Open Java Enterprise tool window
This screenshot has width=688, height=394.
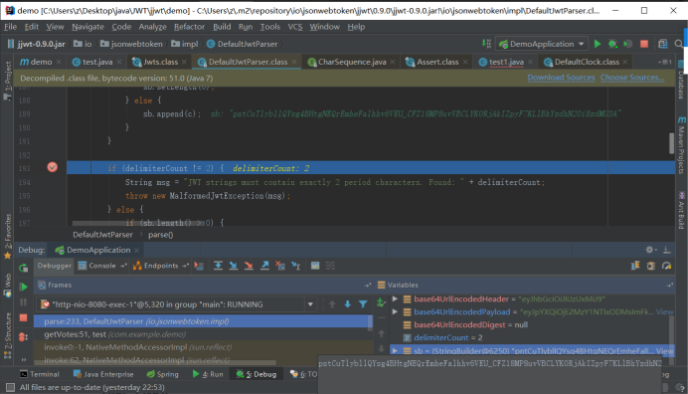tap(103, 374)
